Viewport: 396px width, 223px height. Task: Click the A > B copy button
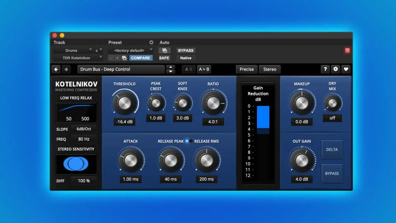pyautogui.click(x=204, y=69)
